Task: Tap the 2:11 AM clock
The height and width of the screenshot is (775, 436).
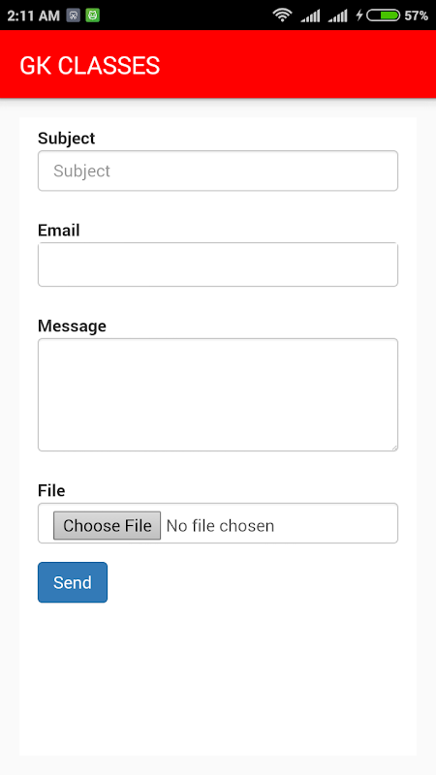Action: [33, 15]
